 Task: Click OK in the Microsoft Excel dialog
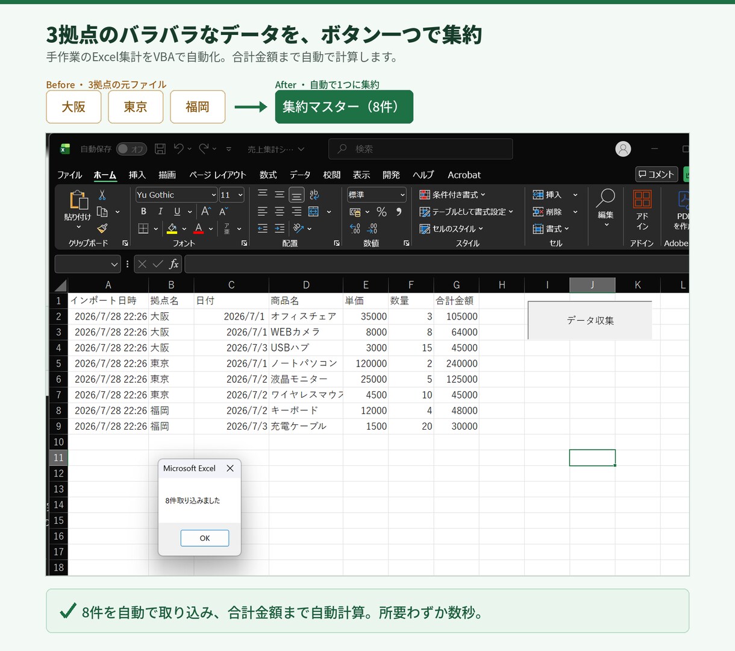point(205,538)
